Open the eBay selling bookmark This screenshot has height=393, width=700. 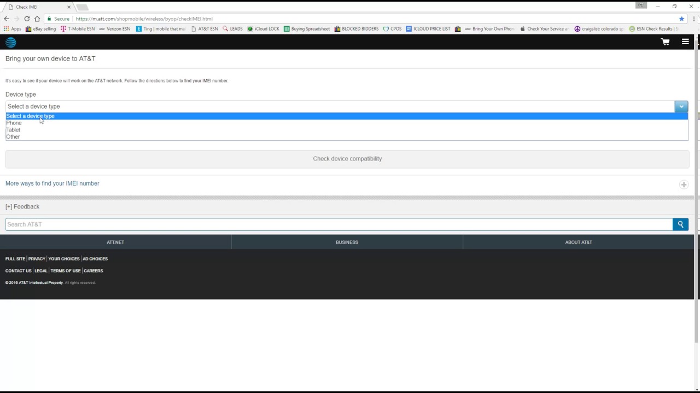[40, 29]
